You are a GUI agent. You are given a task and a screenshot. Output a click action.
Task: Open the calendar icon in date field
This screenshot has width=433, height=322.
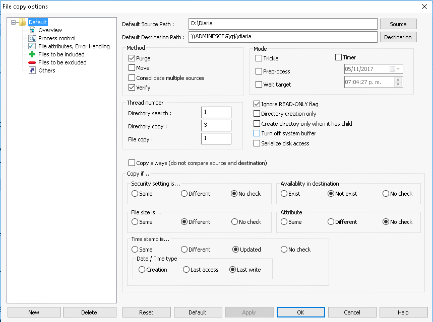point(392,69)
